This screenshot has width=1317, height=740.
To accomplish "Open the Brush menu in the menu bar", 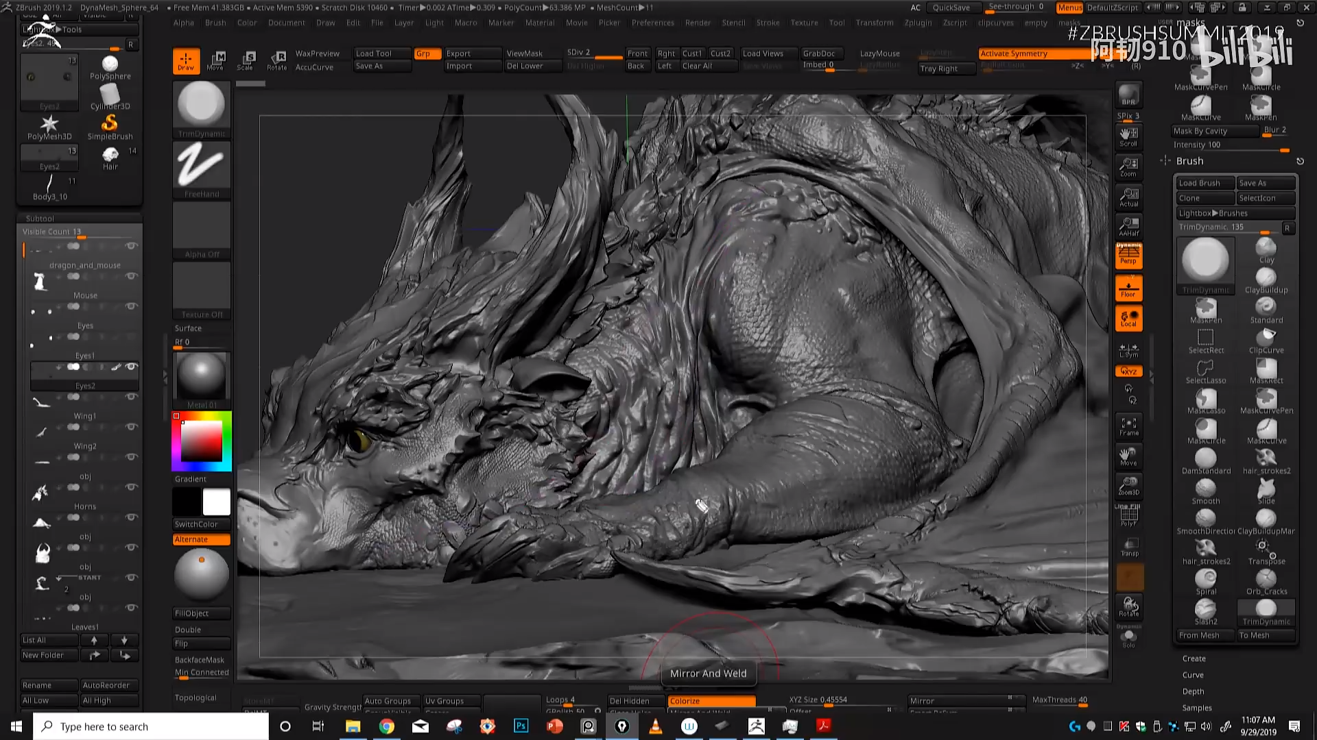I will coord(215,22).
